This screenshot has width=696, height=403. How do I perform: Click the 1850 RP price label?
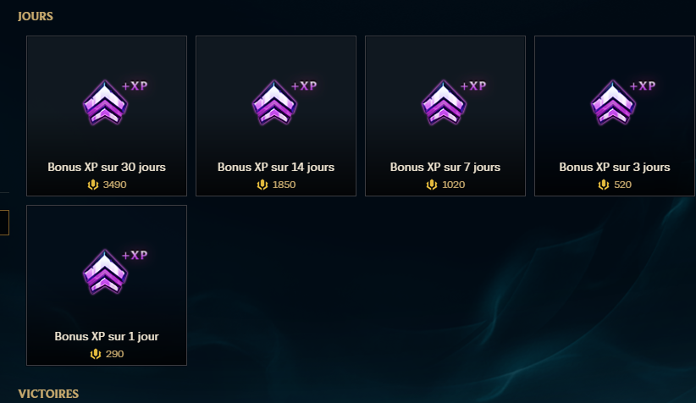coord(284,185)
